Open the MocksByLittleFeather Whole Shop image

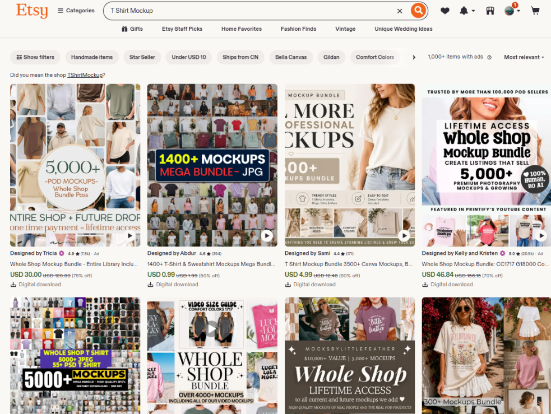point(350,355)
